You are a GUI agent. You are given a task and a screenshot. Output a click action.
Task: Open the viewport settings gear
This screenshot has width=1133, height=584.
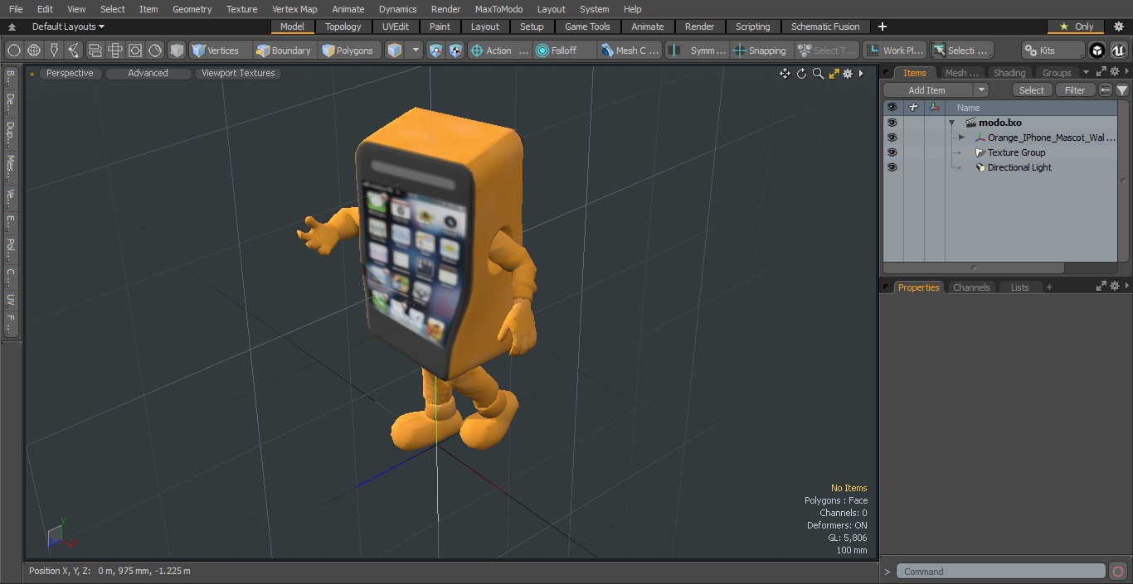point(848,74)
